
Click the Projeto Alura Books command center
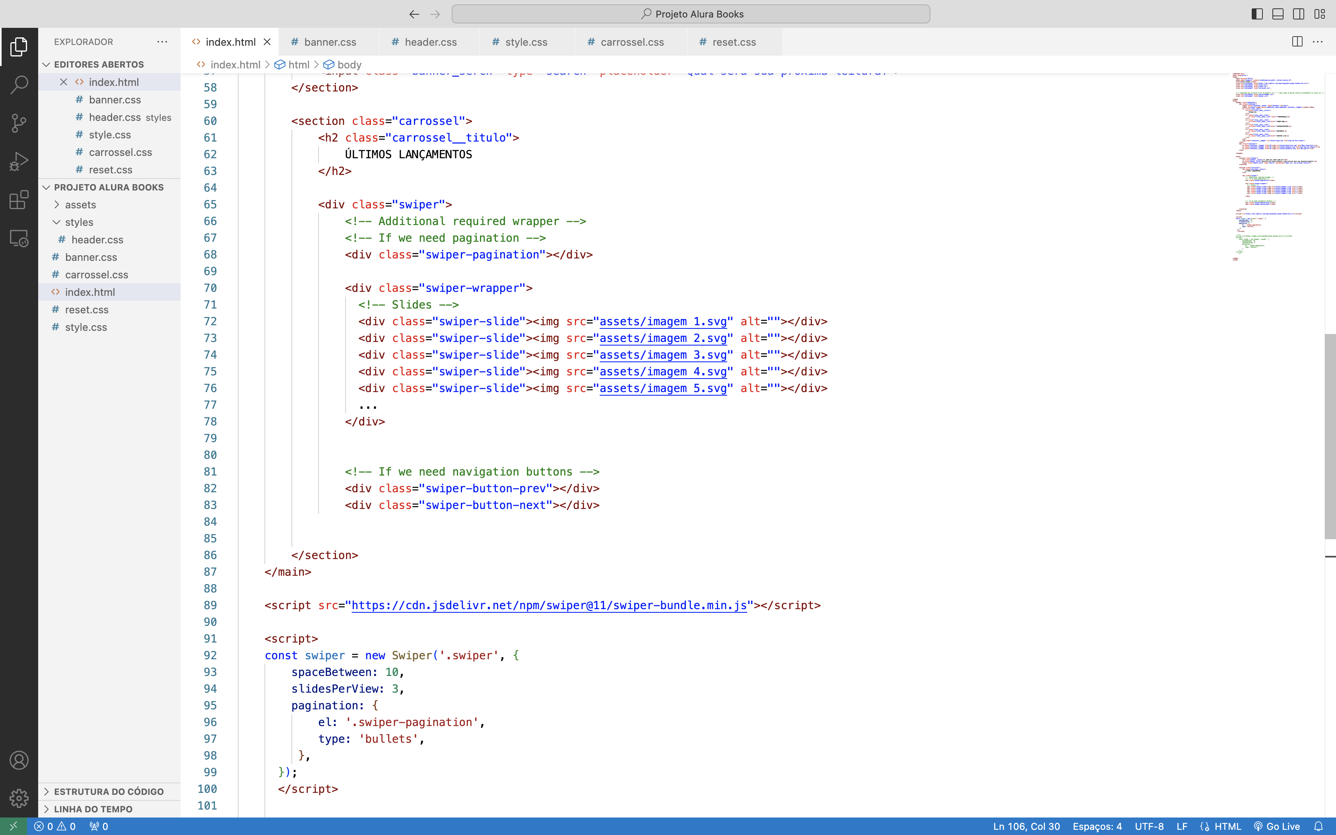point(691,14)
